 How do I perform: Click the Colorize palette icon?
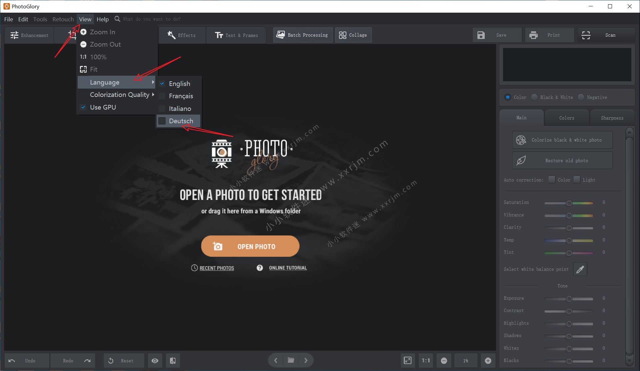(521, 140)
